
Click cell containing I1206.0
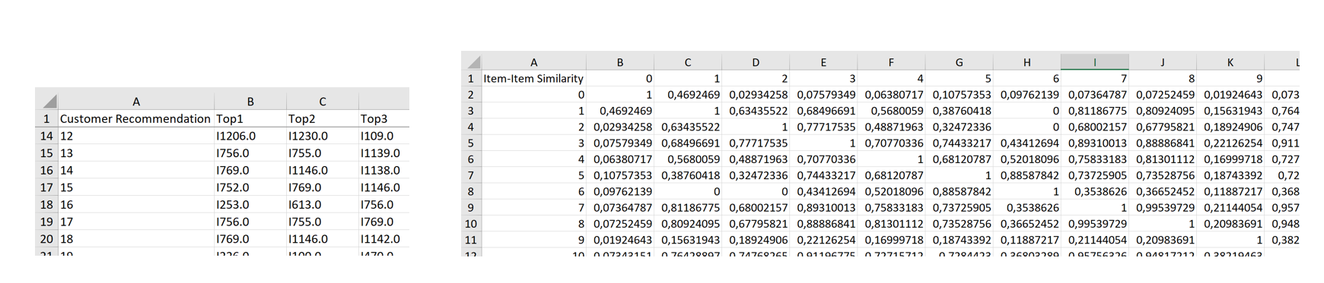250,136
